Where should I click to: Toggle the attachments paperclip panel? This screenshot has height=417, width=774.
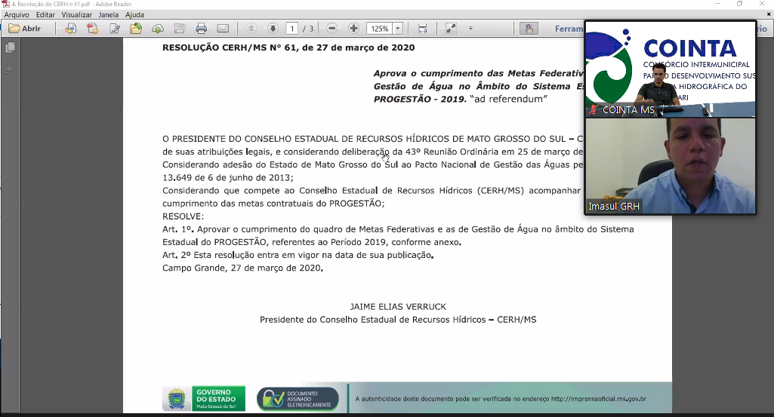(x=11, y=68)
